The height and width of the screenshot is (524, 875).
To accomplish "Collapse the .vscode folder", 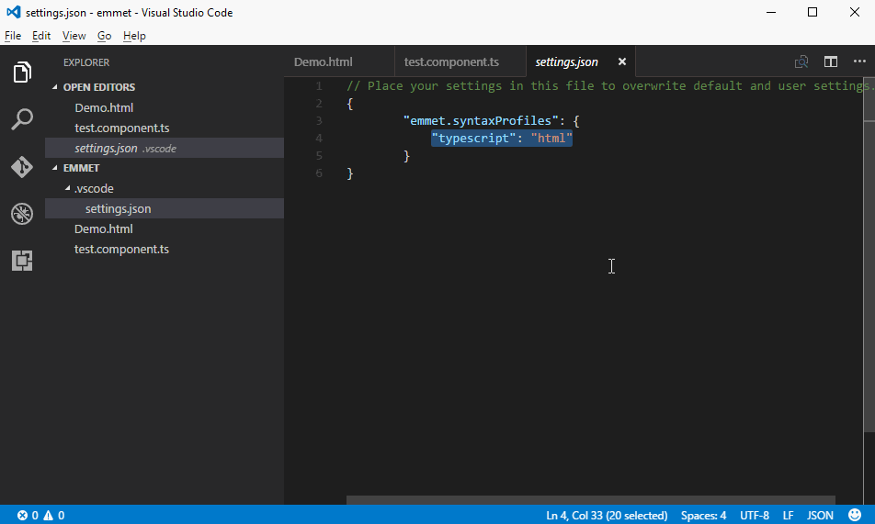I will pyautogui.click(x=92, y=188).
